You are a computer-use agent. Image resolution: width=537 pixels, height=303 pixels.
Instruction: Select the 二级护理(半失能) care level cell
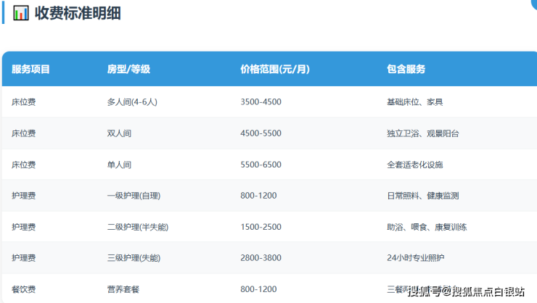click(x=138, y=227)
